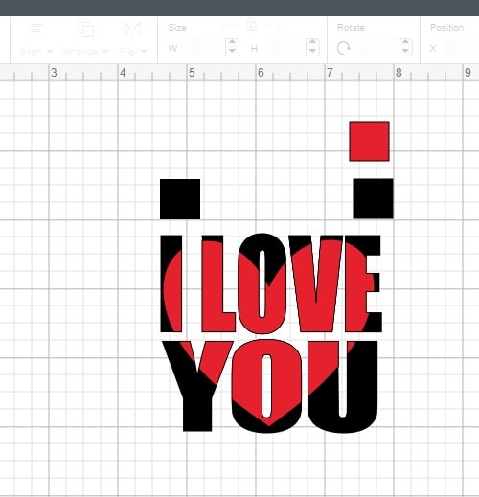Image resolution: width=479 pixels, height=497 pixels.
Task: Click the width W input field
Action: tap(204, 48)
